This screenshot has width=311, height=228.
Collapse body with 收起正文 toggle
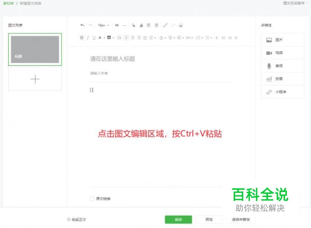76,219
